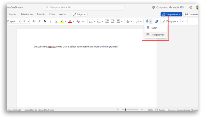Open font color dropdown arrow
Image resolution: width=208 pixels, height=118 pixels.
[x=73, y=21]
